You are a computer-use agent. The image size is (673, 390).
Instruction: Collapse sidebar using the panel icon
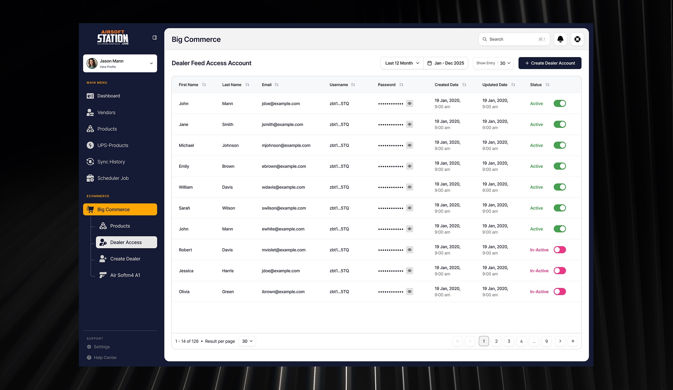coord(155,38)
